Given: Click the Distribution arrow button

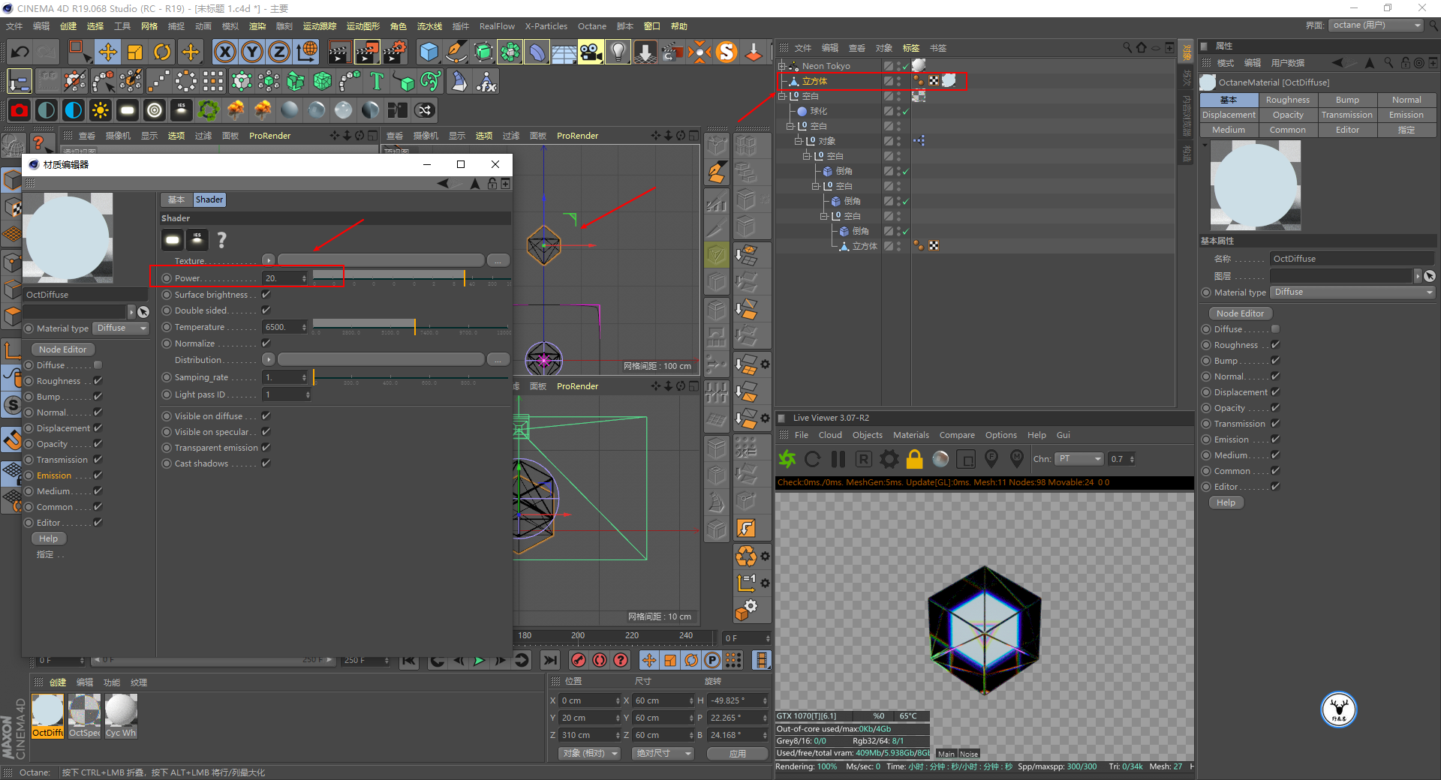Looking at the screenshot, I should [269, 360].
